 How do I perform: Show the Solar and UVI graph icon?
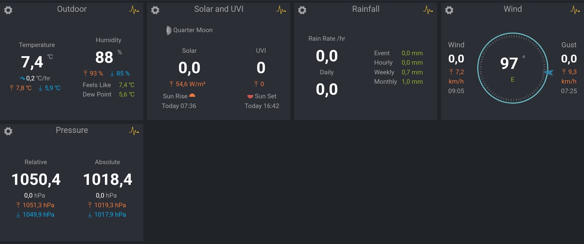[x=281, y=10]
